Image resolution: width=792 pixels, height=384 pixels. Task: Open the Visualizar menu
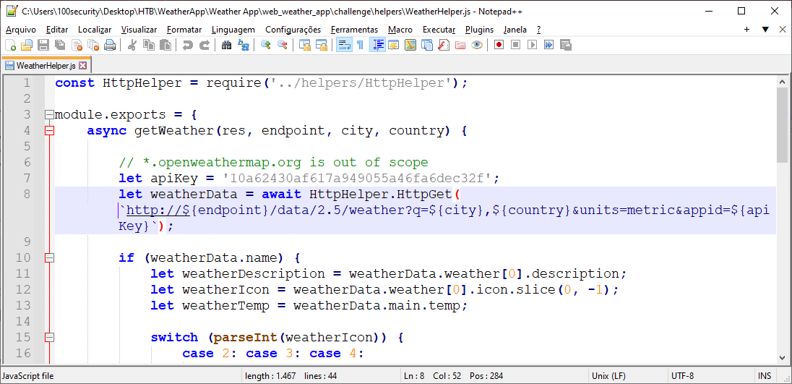click(x=139, y=30)
